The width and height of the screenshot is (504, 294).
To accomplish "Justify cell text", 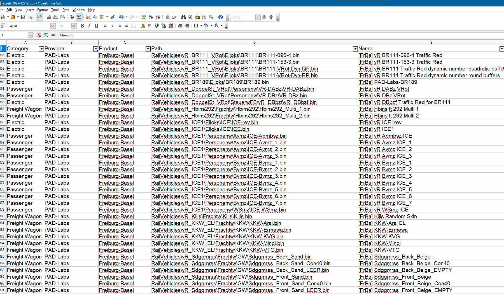I will coord(127,26).
